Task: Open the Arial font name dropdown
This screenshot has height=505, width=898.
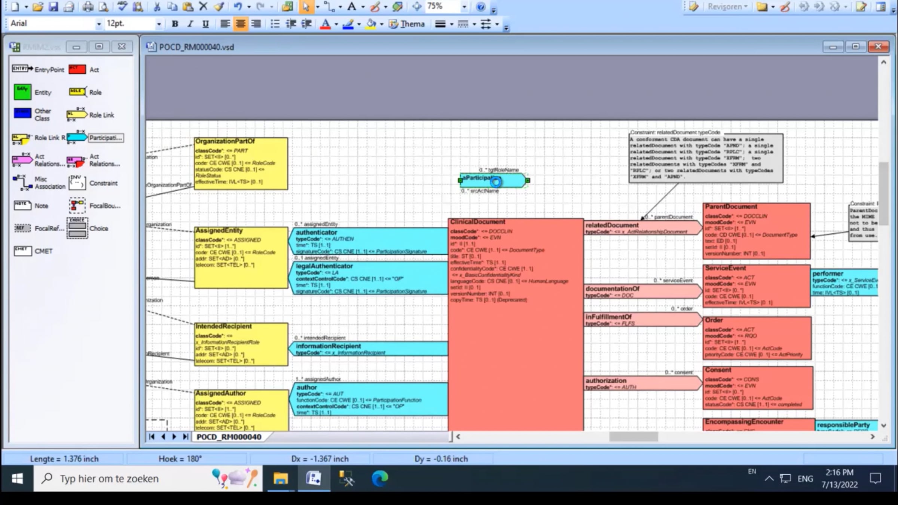Action: pos(98,24)
